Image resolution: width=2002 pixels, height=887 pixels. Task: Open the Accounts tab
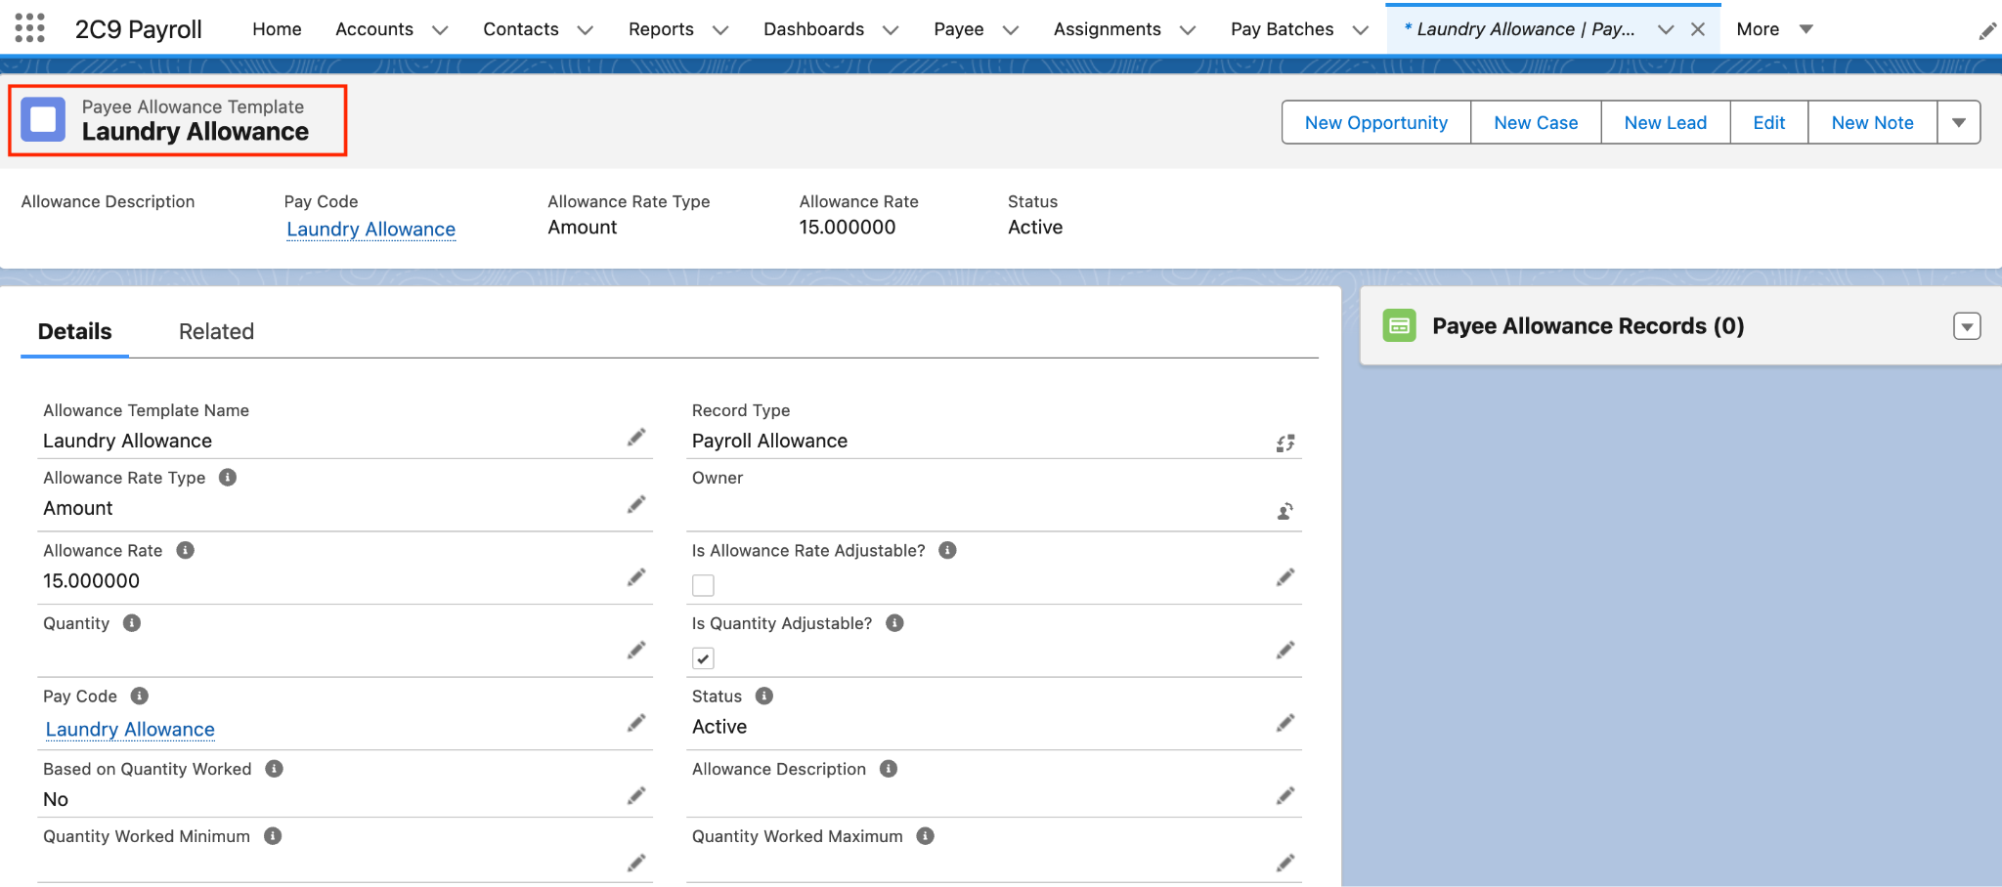[x=374, y=29]
